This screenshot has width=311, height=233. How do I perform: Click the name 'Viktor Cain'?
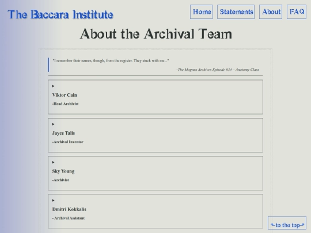[65, 95]
